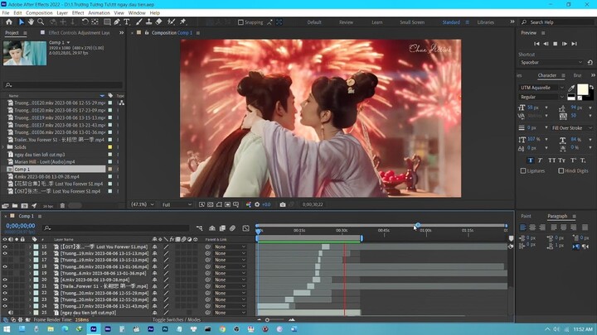Go to the Home screen icon

pyautogui.click(x=9, y=22)
